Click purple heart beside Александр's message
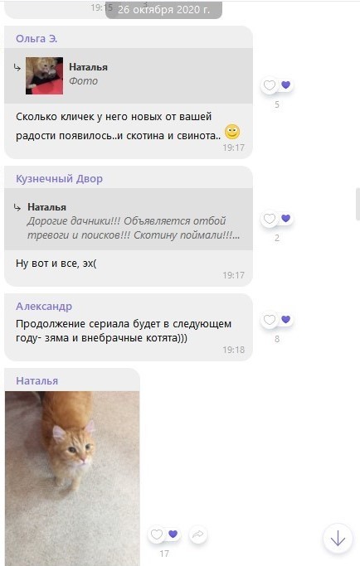Viewport: 360px width, 566px height. coord(286,319)
